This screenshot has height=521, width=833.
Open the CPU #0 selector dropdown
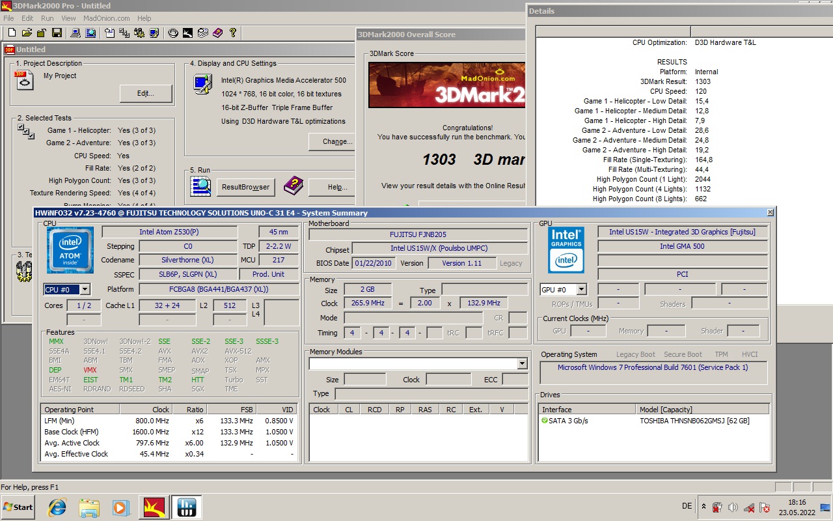pos(85,289)
